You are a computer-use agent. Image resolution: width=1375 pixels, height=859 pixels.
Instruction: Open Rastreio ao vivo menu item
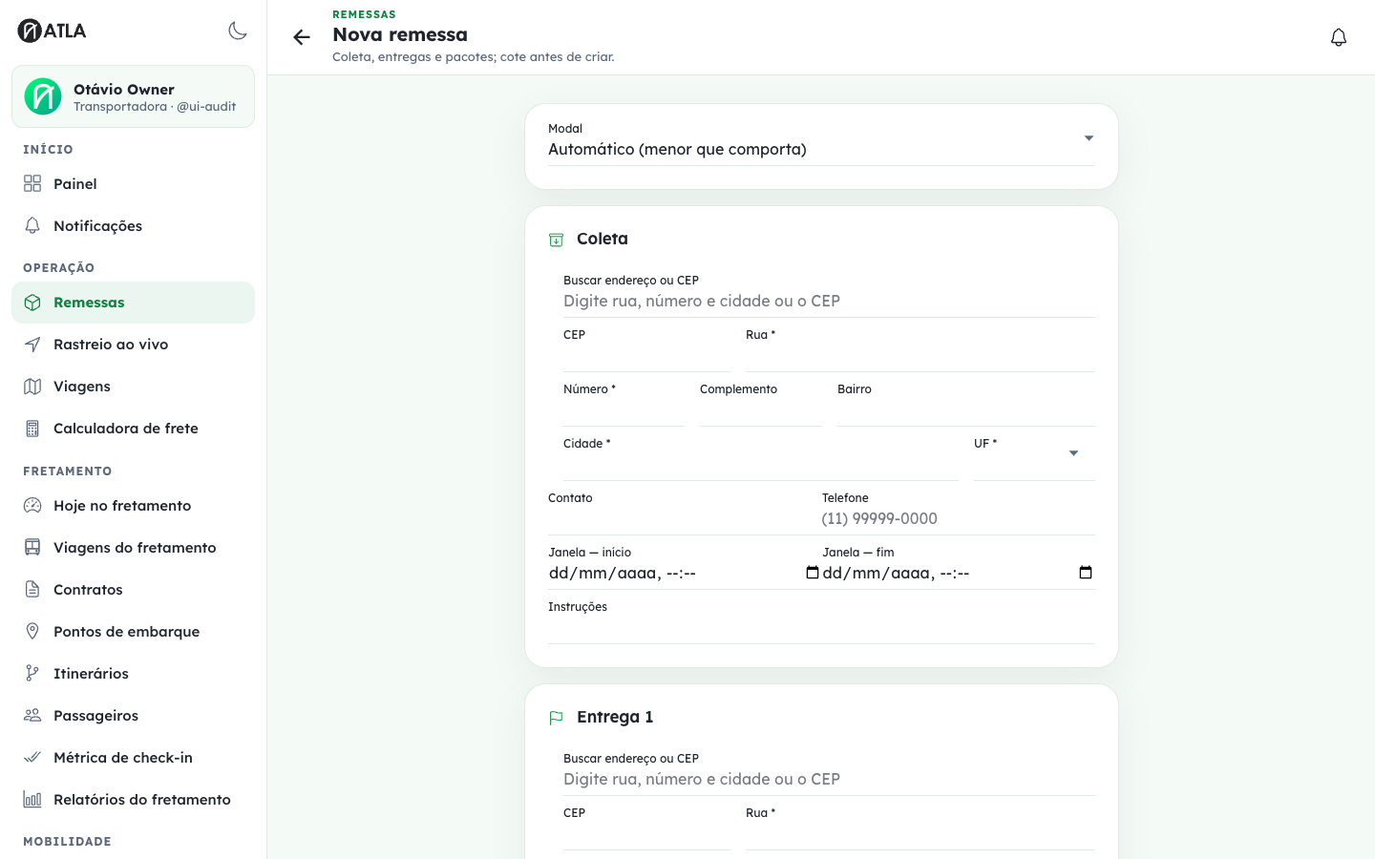coord(133,345)
